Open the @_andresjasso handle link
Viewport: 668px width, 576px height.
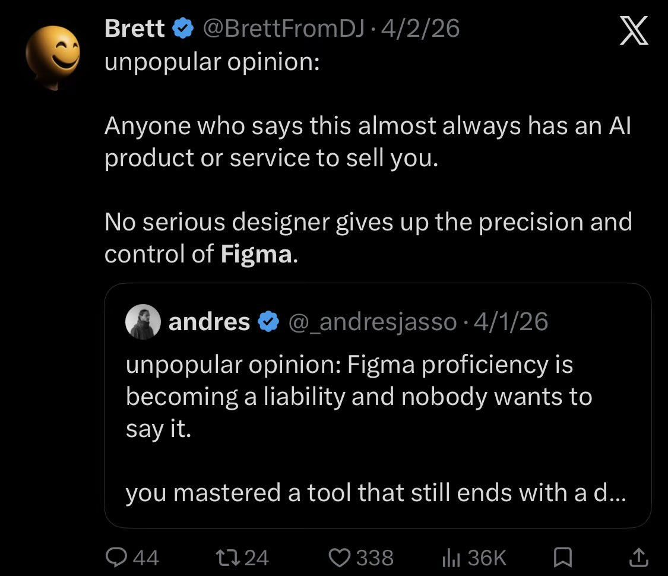(x=372, y=321)
